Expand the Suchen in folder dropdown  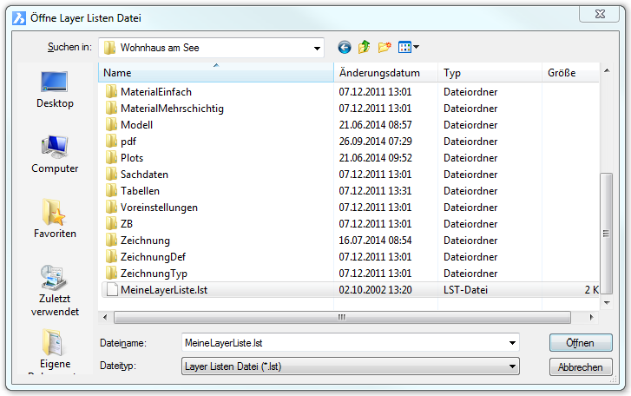click(x=317, y=47)
